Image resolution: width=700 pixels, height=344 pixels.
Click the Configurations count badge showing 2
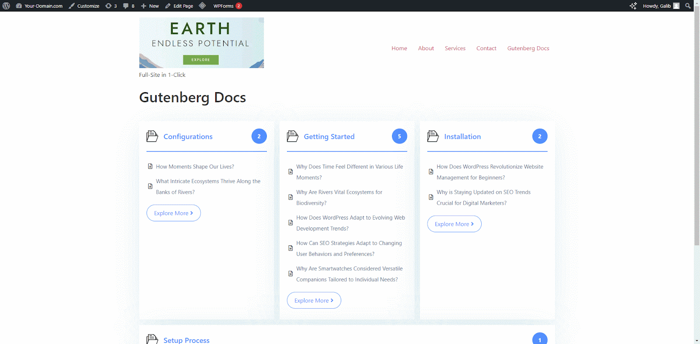[x=259, y=136]
